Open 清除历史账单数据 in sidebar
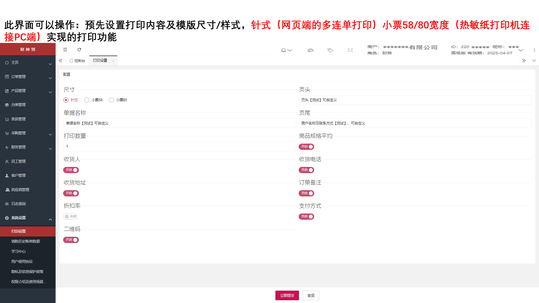This screenshot has width=539, height=303. 26,241
